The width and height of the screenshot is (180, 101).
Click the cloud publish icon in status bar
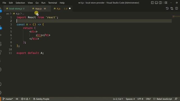pyautogui.click(x=17, y=99)
